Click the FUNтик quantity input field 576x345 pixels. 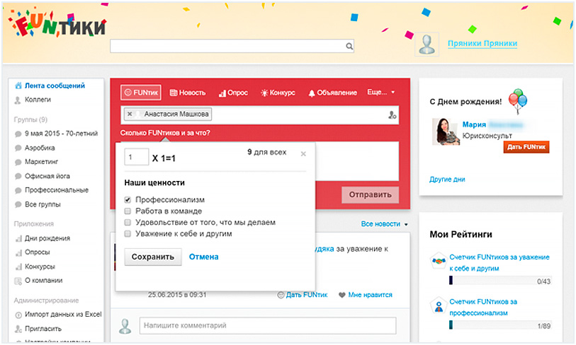pos(136,157)
